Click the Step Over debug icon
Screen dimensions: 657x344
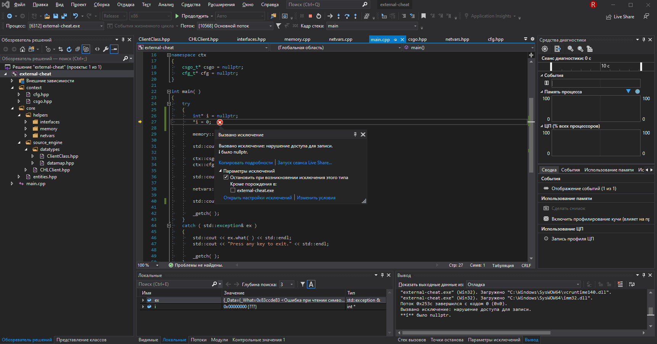click(347, 16)
